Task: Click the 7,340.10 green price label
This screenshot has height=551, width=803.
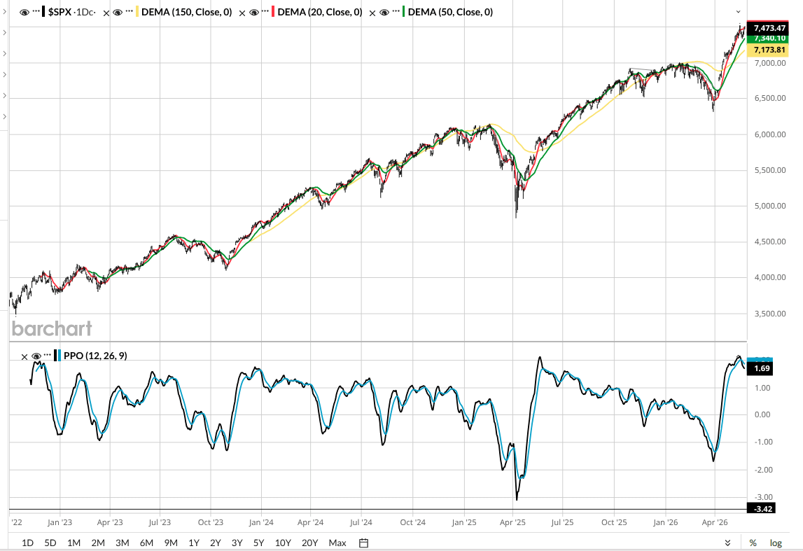Action: 769,39
